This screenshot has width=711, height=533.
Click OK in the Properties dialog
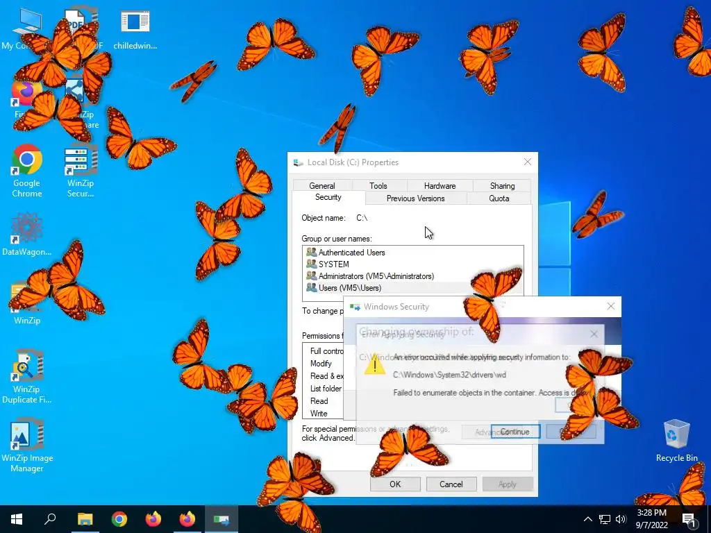coord(395,484)
